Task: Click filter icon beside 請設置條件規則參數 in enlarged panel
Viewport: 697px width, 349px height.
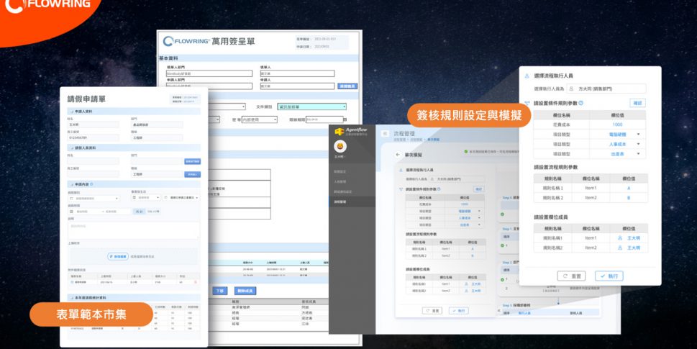Action: pos(527,103)
